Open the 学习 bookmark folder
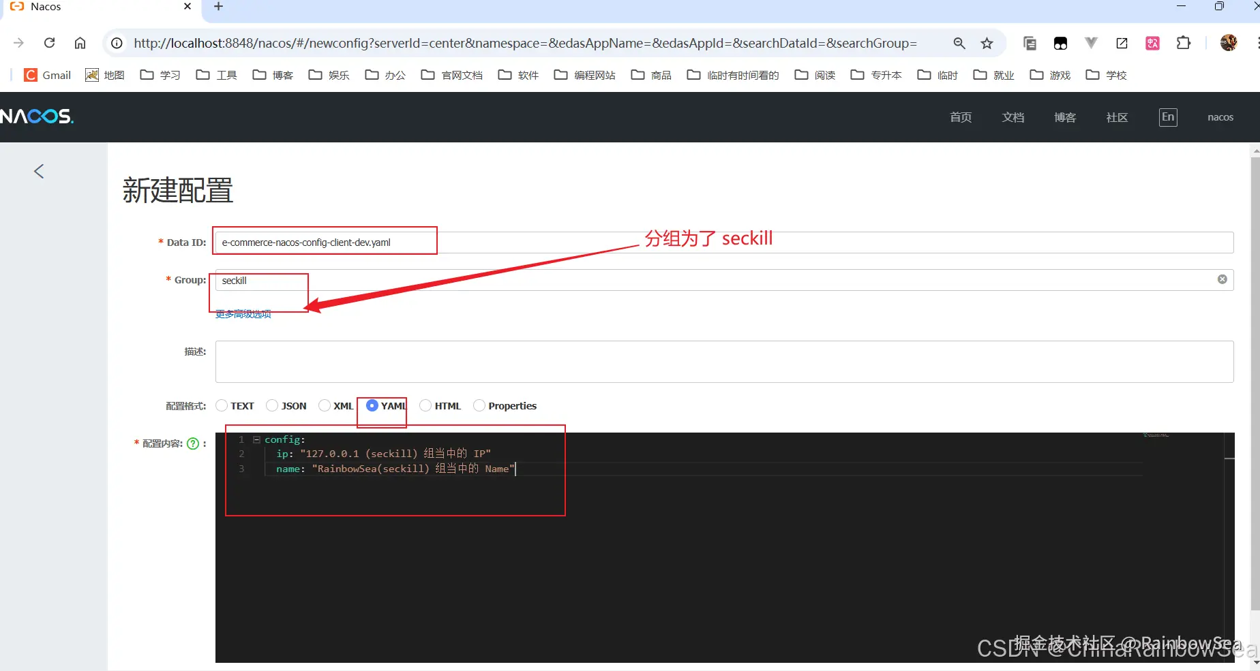Viewport: 1260px width, 671px height. click(x=160, y=75)
